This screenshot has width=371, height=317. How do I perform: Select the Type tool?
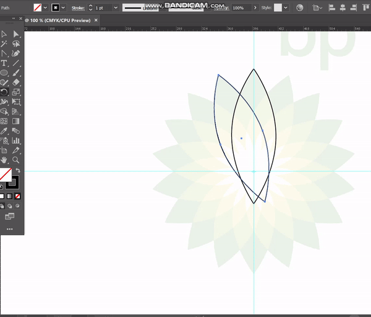tap(4, 64)
